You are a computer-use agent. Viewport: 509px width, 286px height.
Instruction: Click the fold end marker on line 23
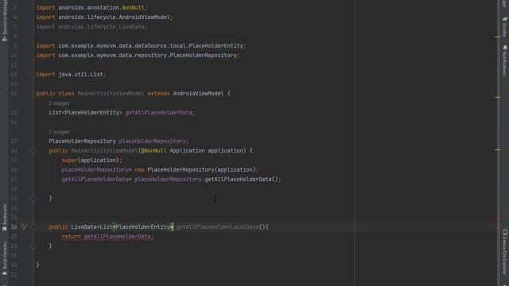(x=33, y=199)
